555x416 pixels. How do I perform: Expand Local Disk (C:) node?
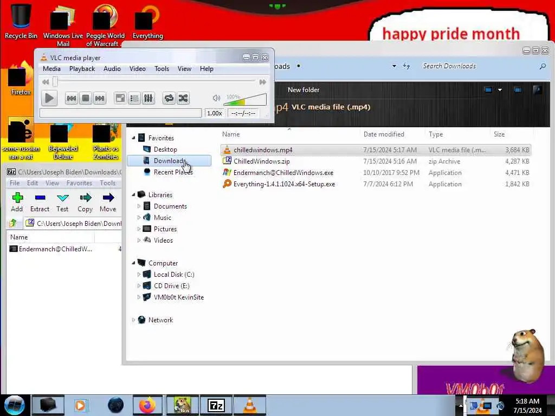[139, 274]
